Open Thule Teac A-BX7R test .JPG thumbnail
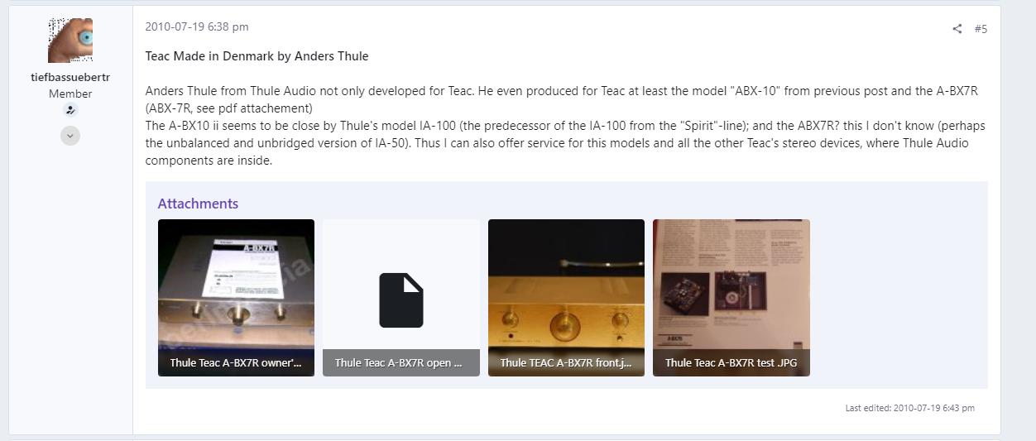This screenshot has height=441, width=1036. (731, 298)
